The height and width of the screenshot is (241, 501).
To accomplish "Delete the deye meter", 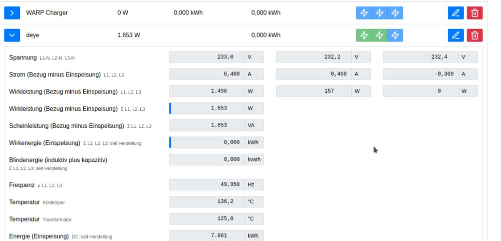I will point(474,35).
